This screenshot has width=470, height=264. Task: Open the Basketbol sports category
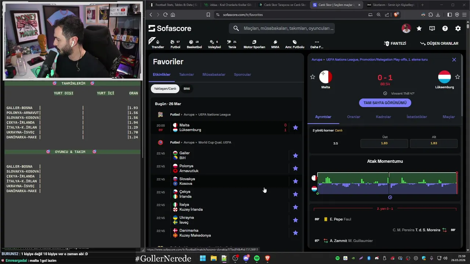[194, 44]
